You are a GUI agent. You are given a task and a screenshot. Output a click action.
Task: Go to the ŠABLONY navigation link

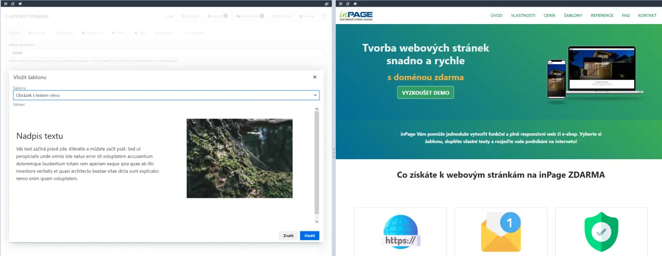point(573,16)
